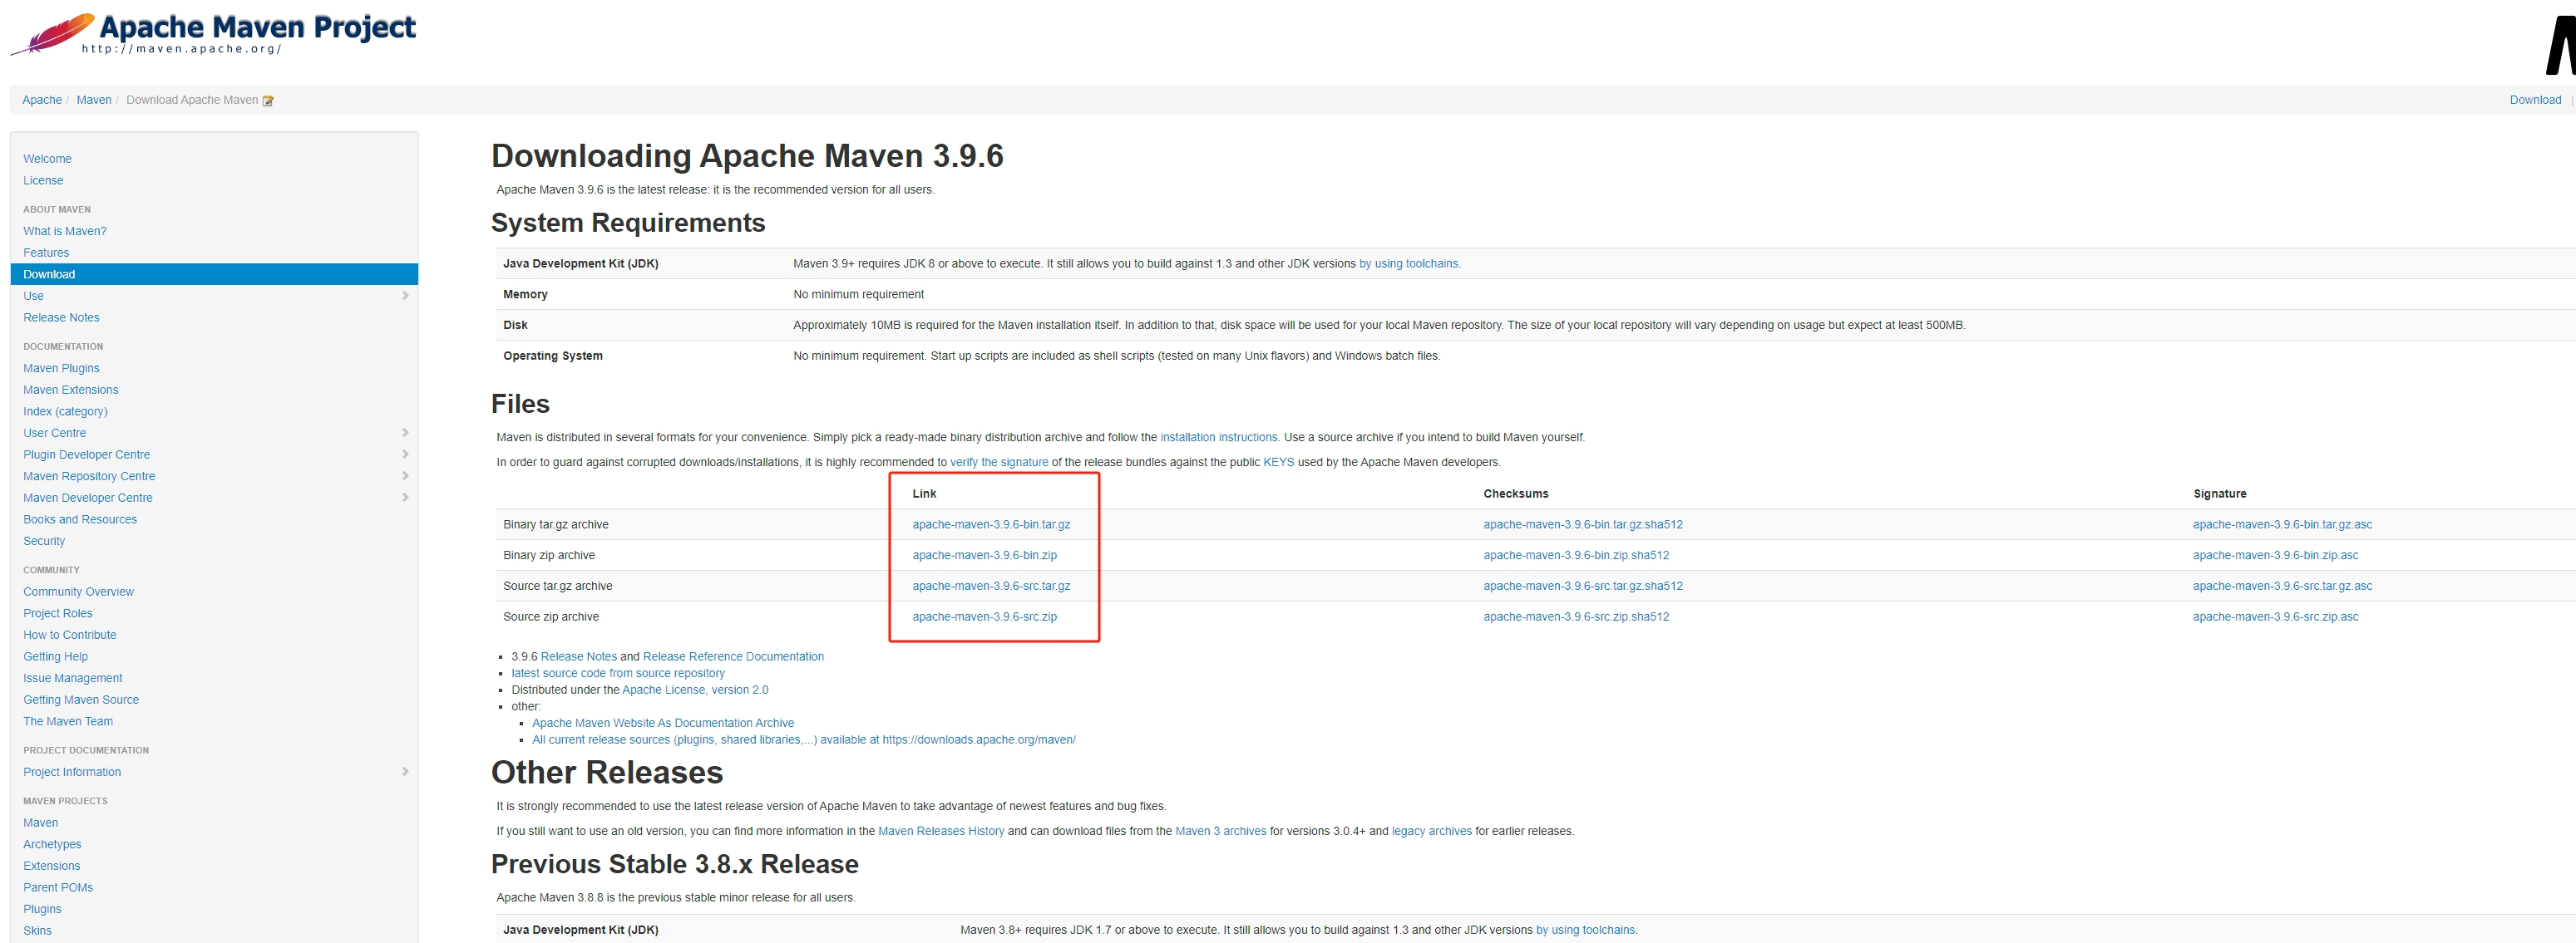Expand Maven Developer Centre chevron
Image resolution: width=2576 pixels, height=943 pixels.
[x=405, y=498]
